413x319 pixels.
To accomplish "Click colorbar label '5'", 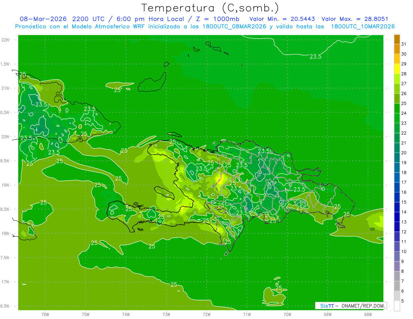I will (402, 301).
